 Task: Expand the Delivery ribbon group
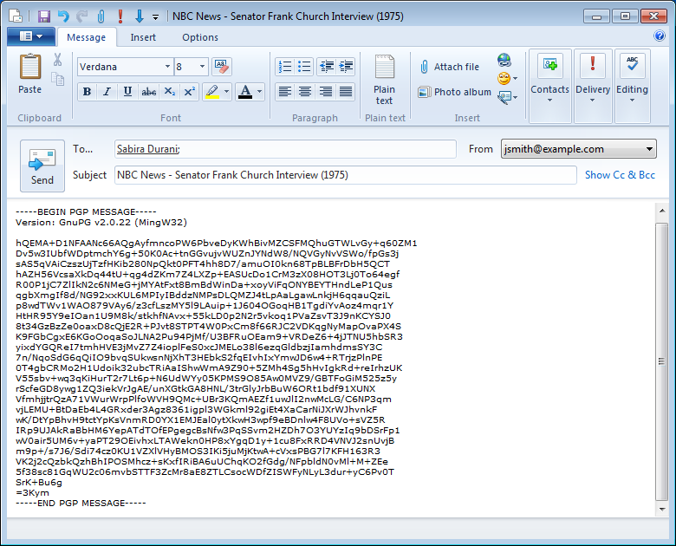click(x=593, y=86)
